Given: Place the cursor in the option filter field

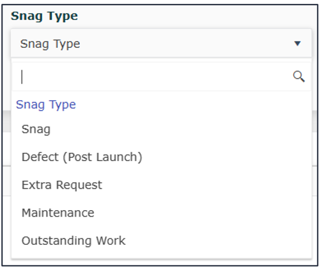Looking at the screenshot, I should [x=161, y=77].
